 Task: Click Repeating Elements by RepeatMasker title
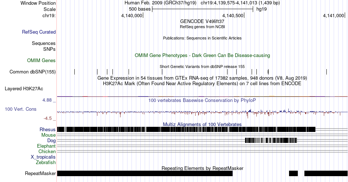pos(202,168)
